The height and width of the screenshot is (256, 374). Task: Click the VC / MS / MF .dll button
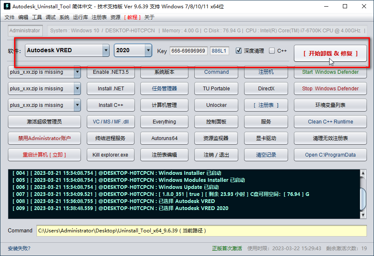click(x=111, y=122)
